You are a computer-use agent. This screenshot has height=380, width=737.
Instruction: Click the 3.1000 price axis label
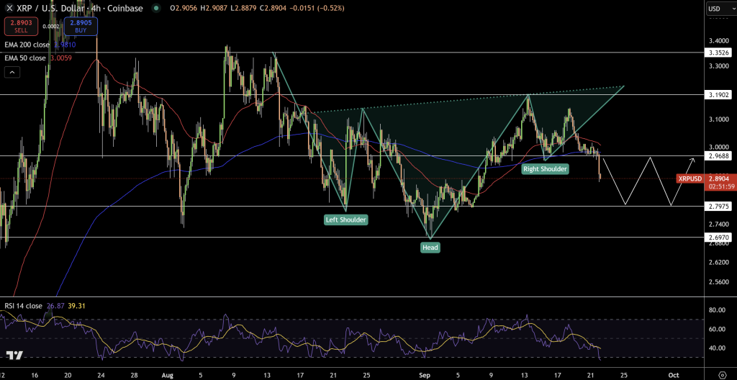(x=719, y=120)
